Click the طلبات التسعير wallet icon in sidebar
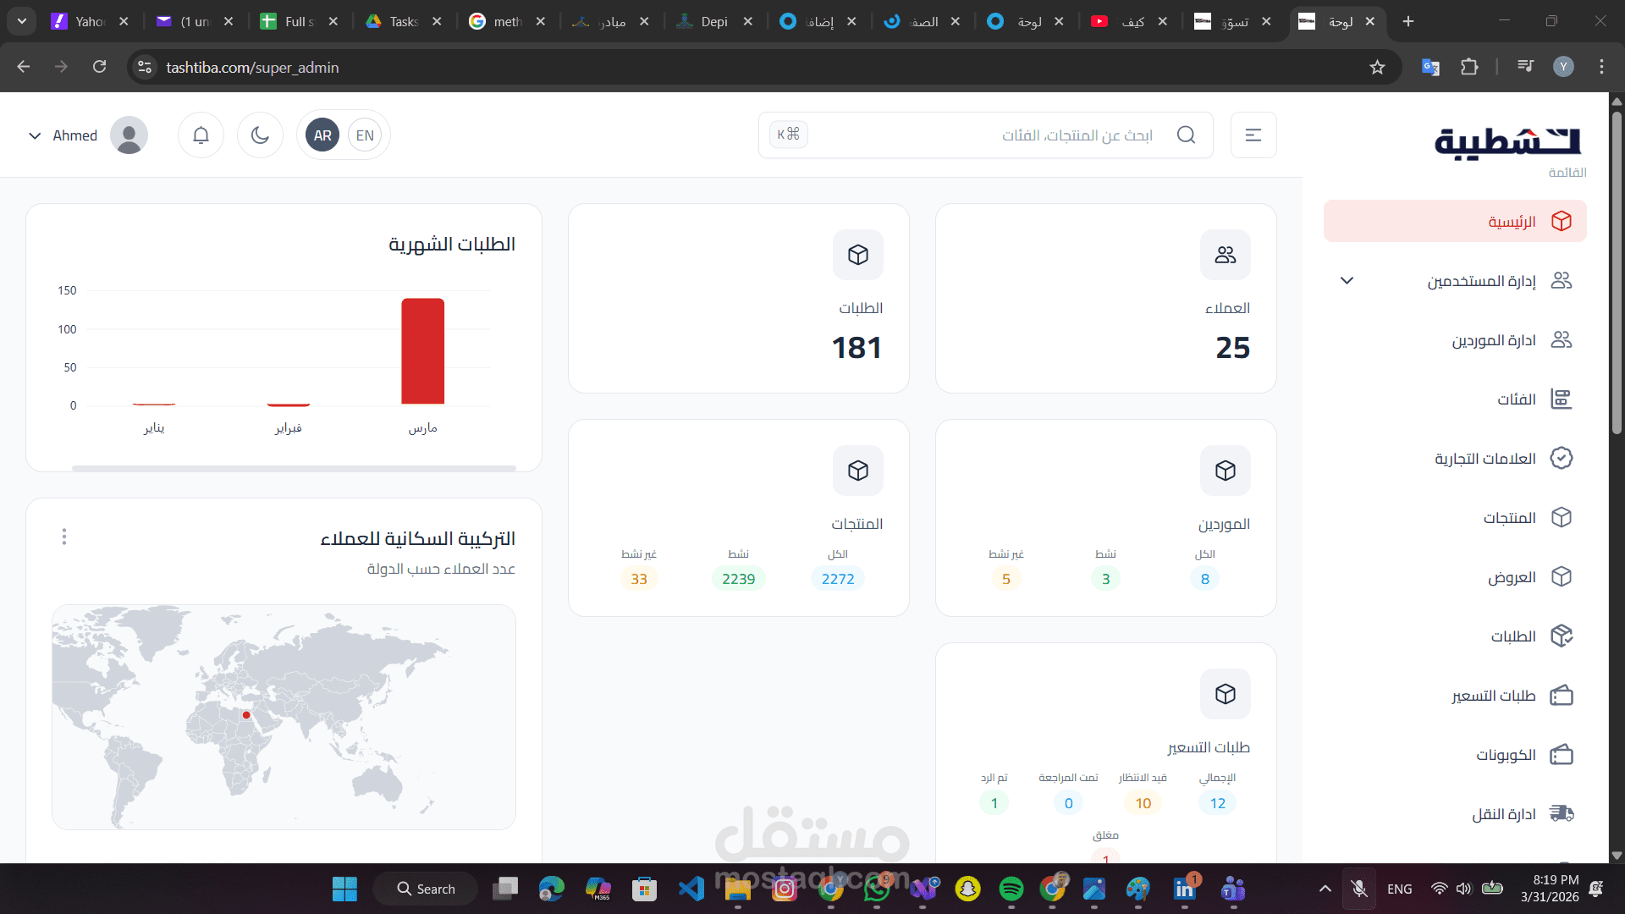This screenshot has height=914, width=1625. 1561,696
